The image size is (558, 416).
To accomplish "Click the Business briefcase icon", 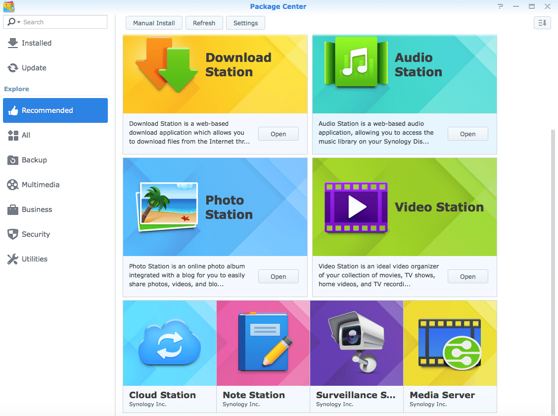I will pos(13,210).
